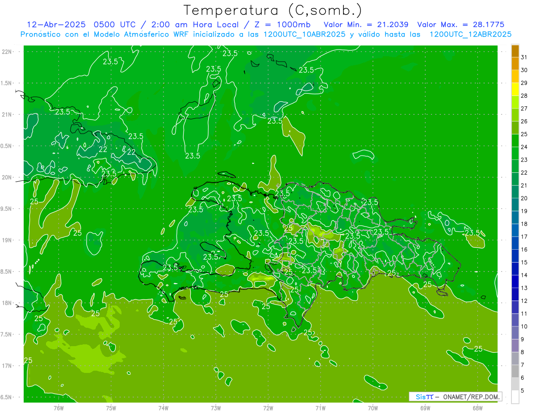Click the 68W longitude axis label

[477, 408]
